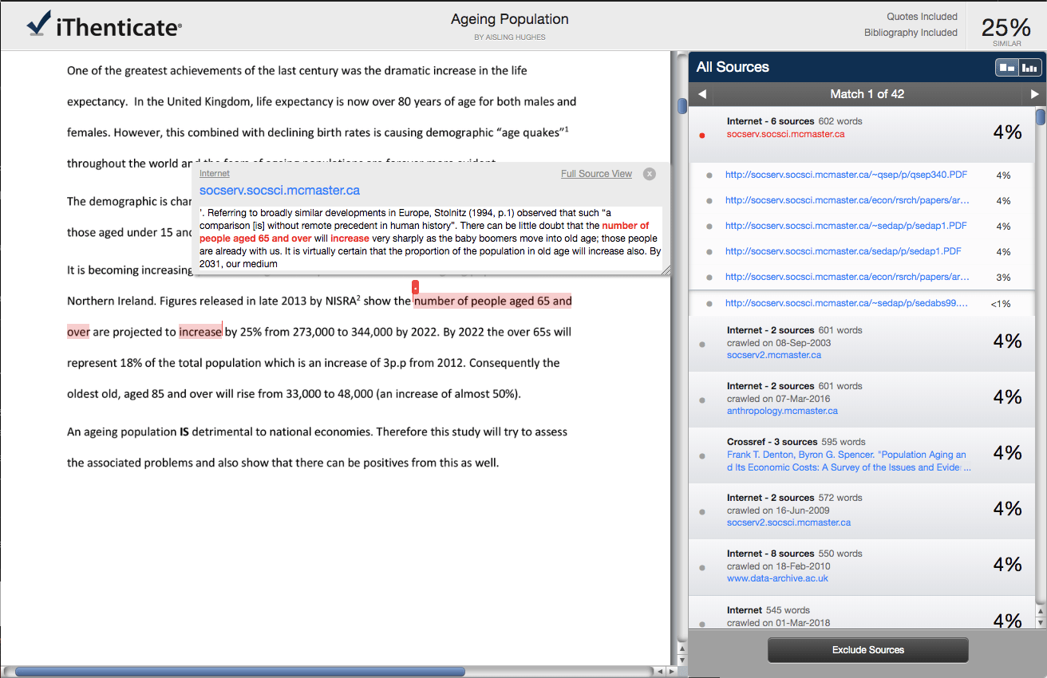The image size is (1047, 678).
Task: Open ~sedap/p/sedap1.PDF source link
Action: [846, 226]
